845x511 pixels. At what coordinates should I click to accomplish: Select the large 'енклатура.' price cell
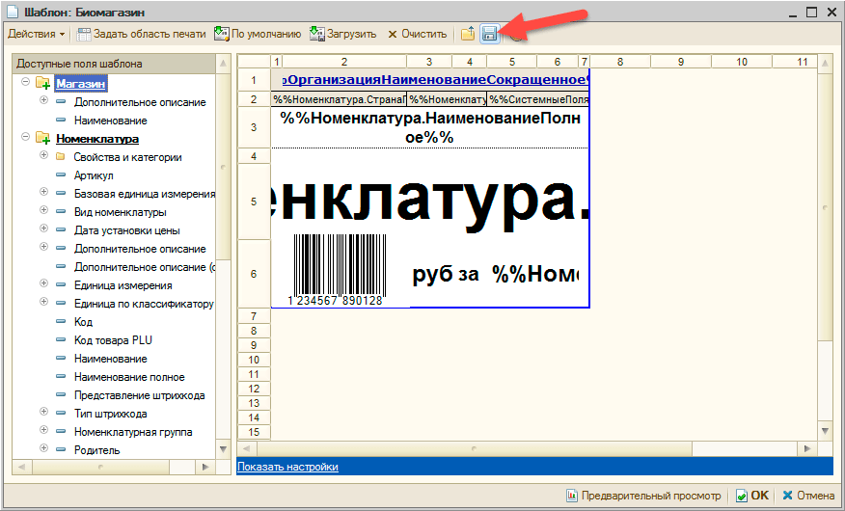click(430, 202)
